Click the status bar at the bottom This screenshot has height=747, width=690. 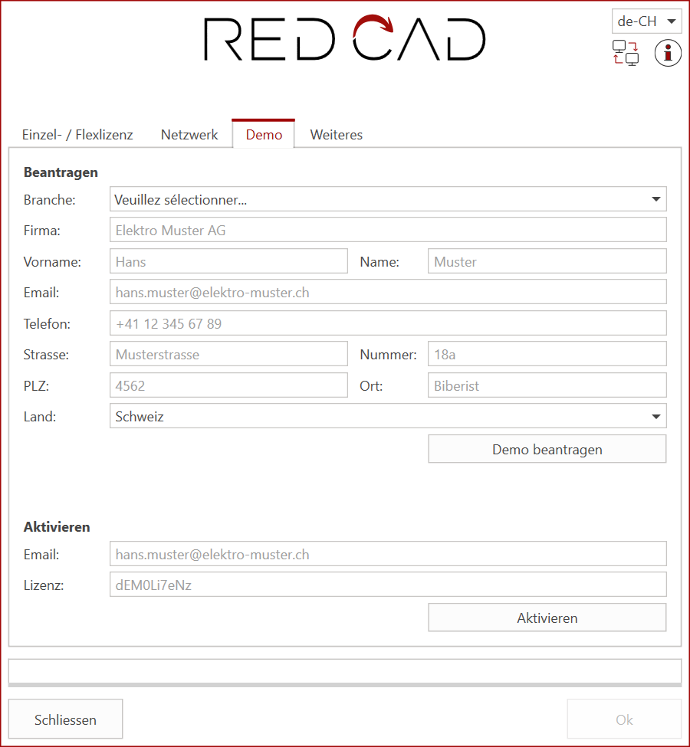[x=344, y=671]
